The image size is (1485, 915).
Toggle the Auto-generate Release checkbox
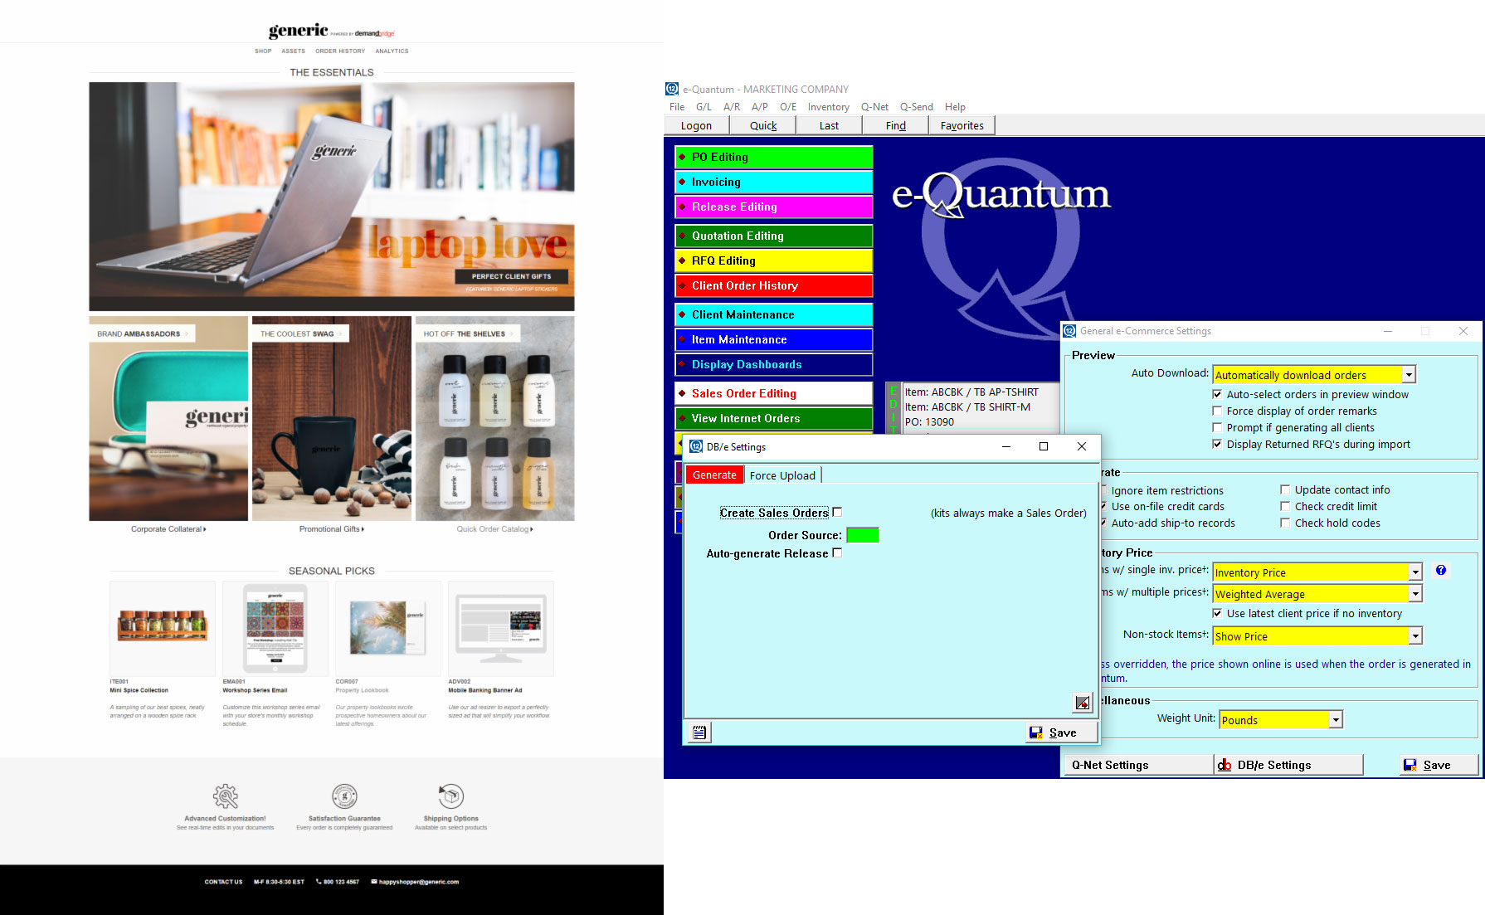click(837, 552)
